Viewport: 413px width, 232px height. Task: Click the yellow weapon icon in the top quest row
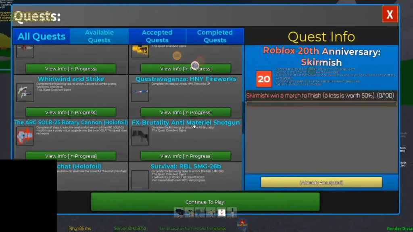pyautogui.click(x=140, y=50)
